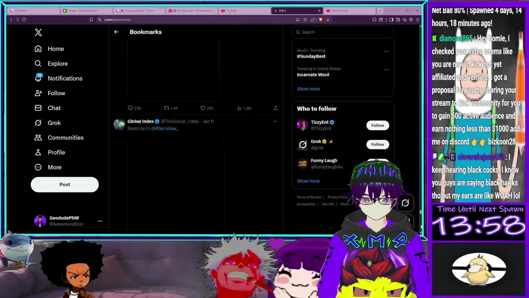Switch to geodudepnw - Twitch tab
The image size is (529, 298).
coord(138,11)
